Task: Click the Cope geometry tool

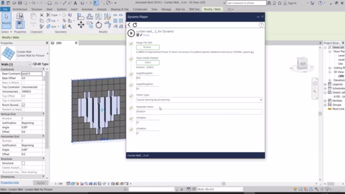Action: coord(52,15)
